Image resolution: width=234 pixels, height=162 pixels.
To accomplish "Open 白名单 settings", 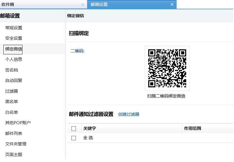I will pyautogui.click(x=12, y=112).
